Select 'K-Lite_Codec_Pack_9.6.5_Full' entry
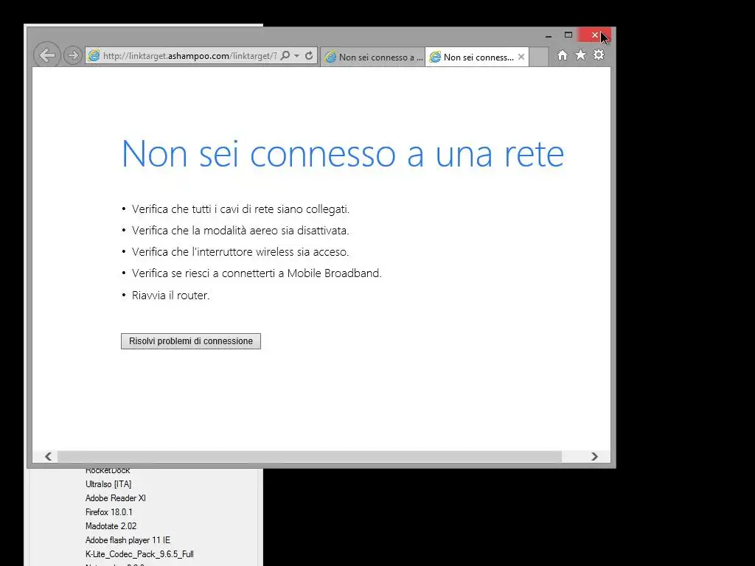Screen dimensions: 755x566 click(139, 554)
